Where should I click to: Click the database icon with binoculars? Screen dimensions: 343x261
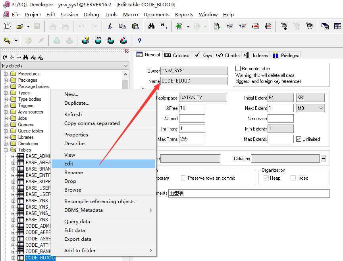[111, 40]
